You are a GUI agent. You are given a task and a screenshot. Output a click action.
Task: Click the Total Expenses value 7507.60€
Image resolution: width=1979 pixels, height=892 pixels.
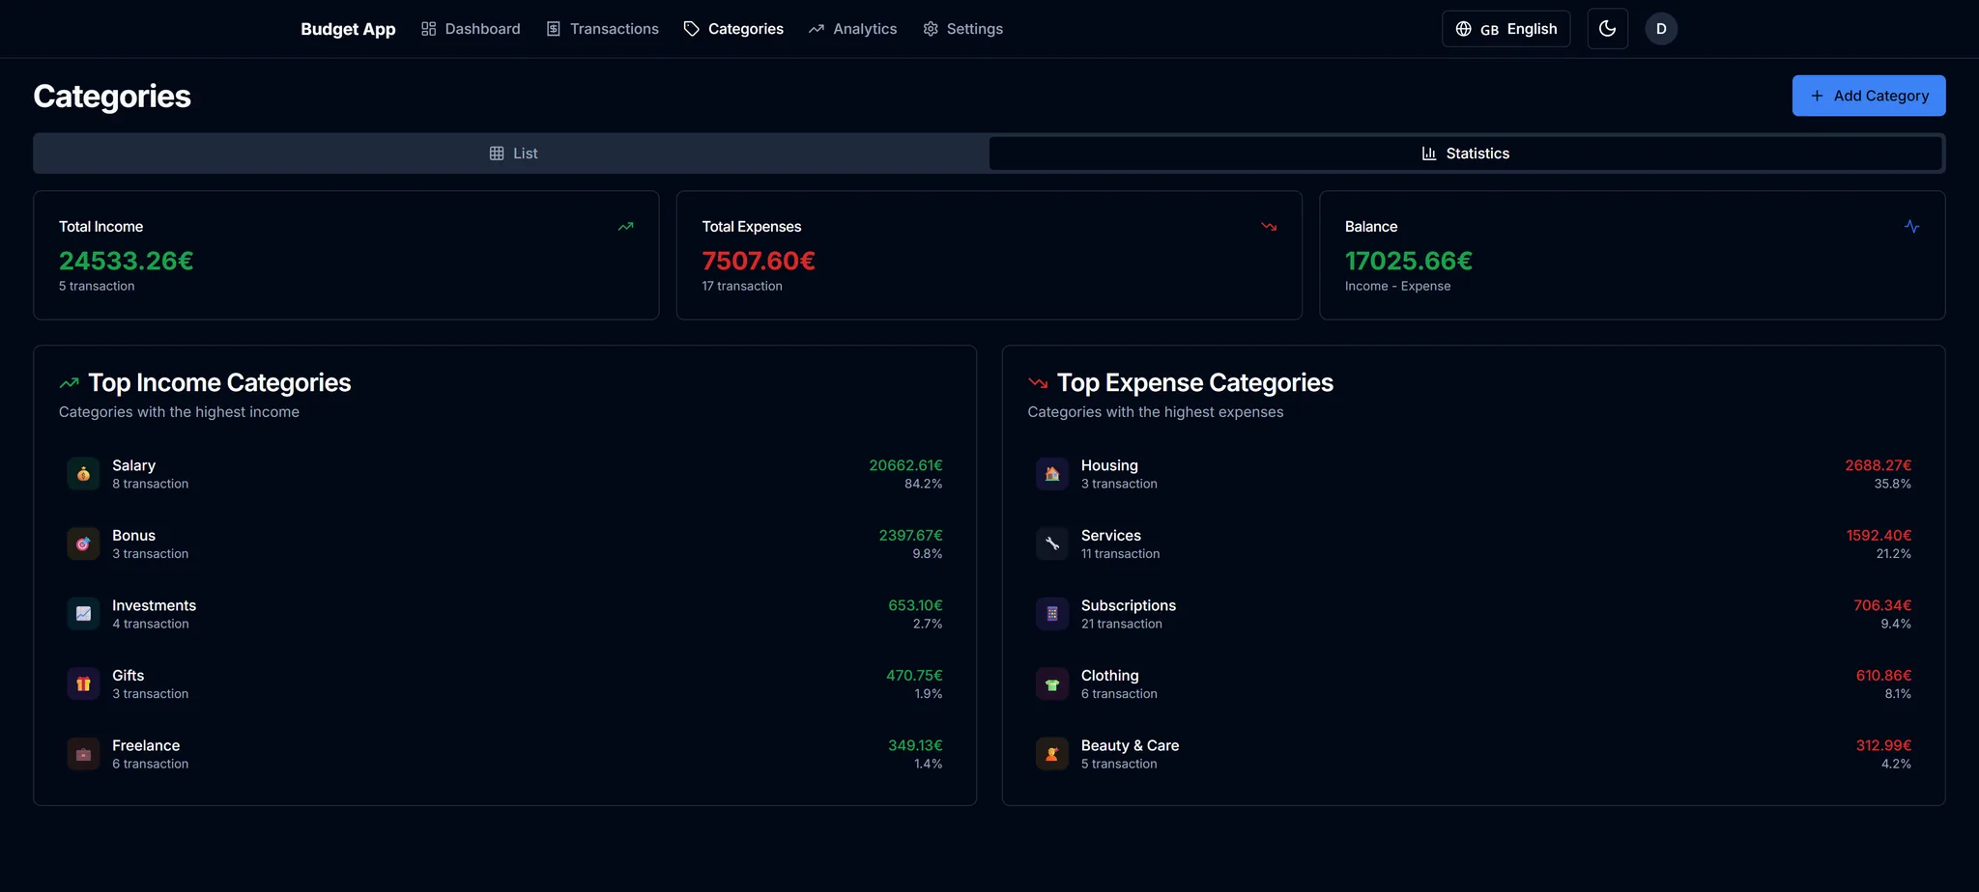[x=759, y=261]
